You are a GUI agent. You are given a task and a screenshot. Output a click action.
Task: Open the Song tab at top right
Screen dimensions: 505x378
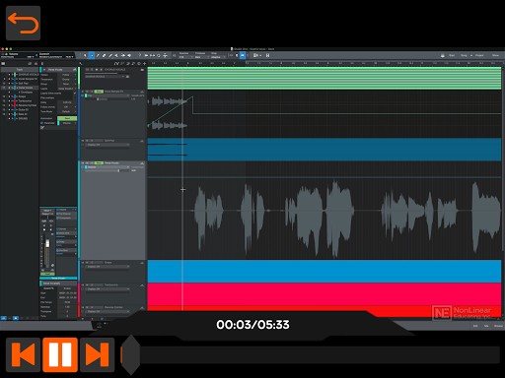464,55
